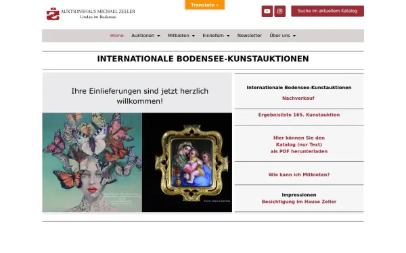This screenshot has height=253, width=406.
Task: Click the orange Translate button
Action: click(205, 5)
